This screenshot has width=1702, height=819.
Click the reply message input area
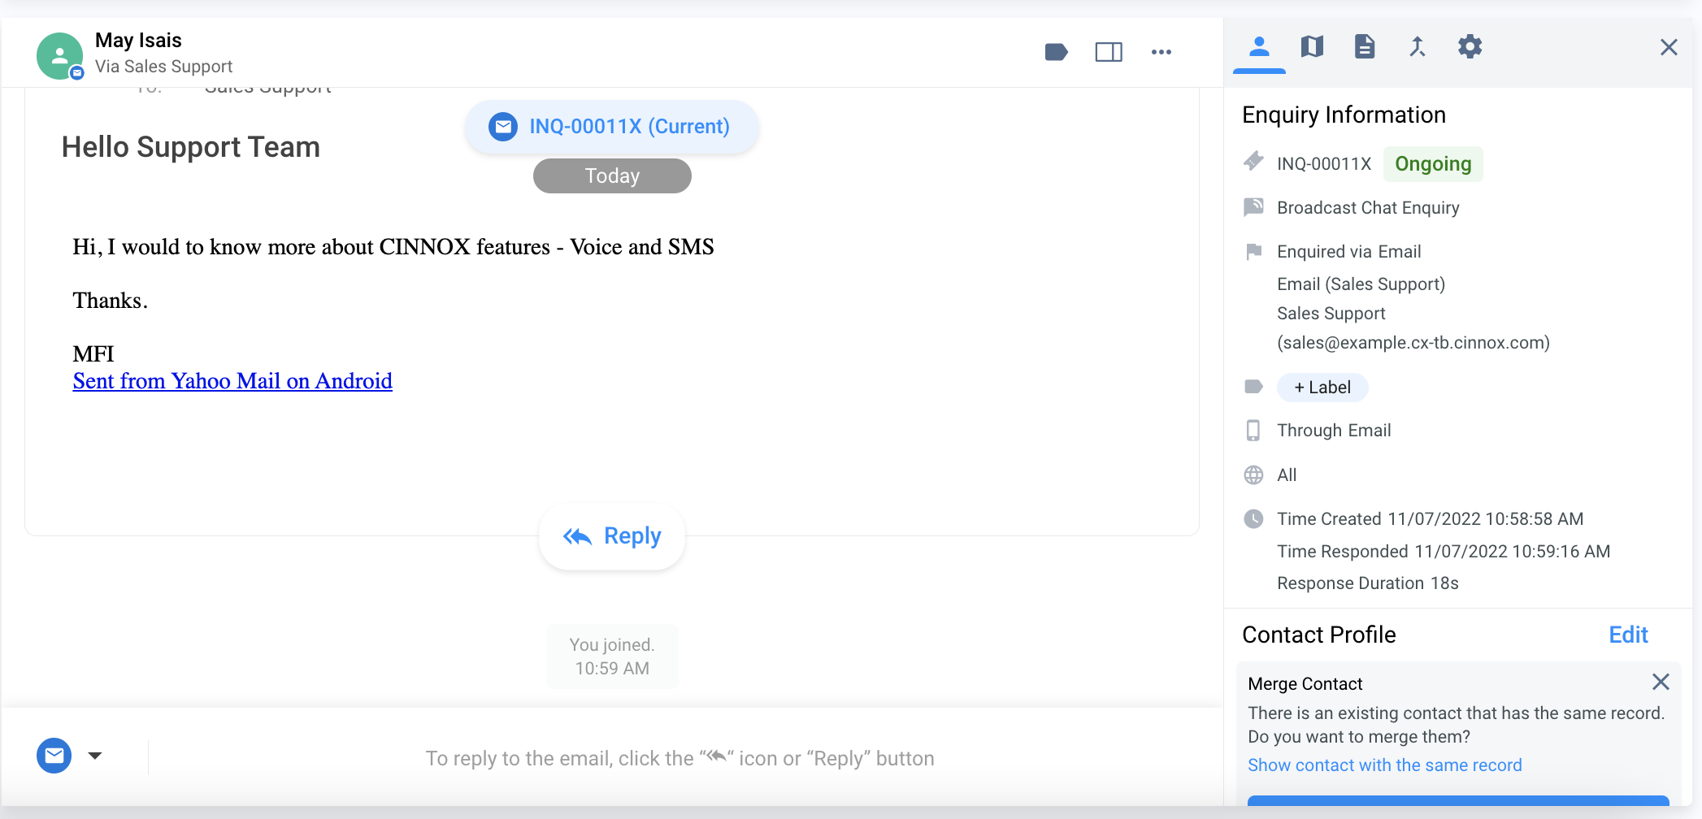[x=679, y=758]
